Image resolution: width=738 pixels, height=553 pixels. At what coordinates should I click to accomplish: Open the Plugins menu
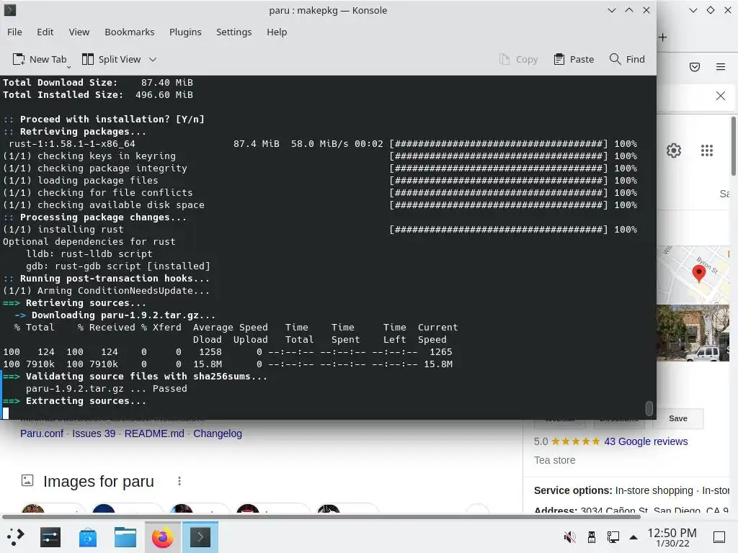pyautogui.click(x=185, y=32)
